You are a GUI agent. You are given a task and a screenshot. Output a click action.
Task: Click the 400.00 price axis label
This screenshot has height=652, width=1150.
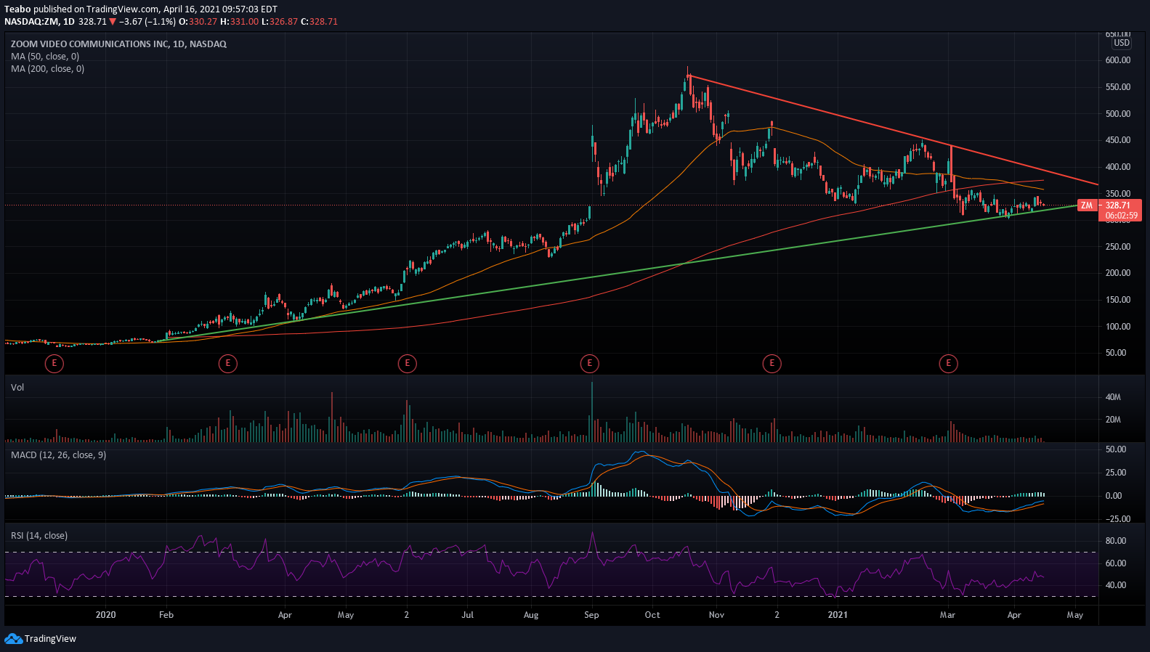coord(1118,167)
